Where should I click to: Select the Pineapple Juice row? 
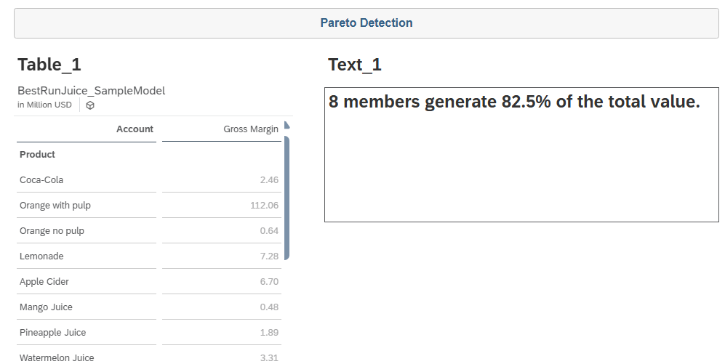[52, 333]
